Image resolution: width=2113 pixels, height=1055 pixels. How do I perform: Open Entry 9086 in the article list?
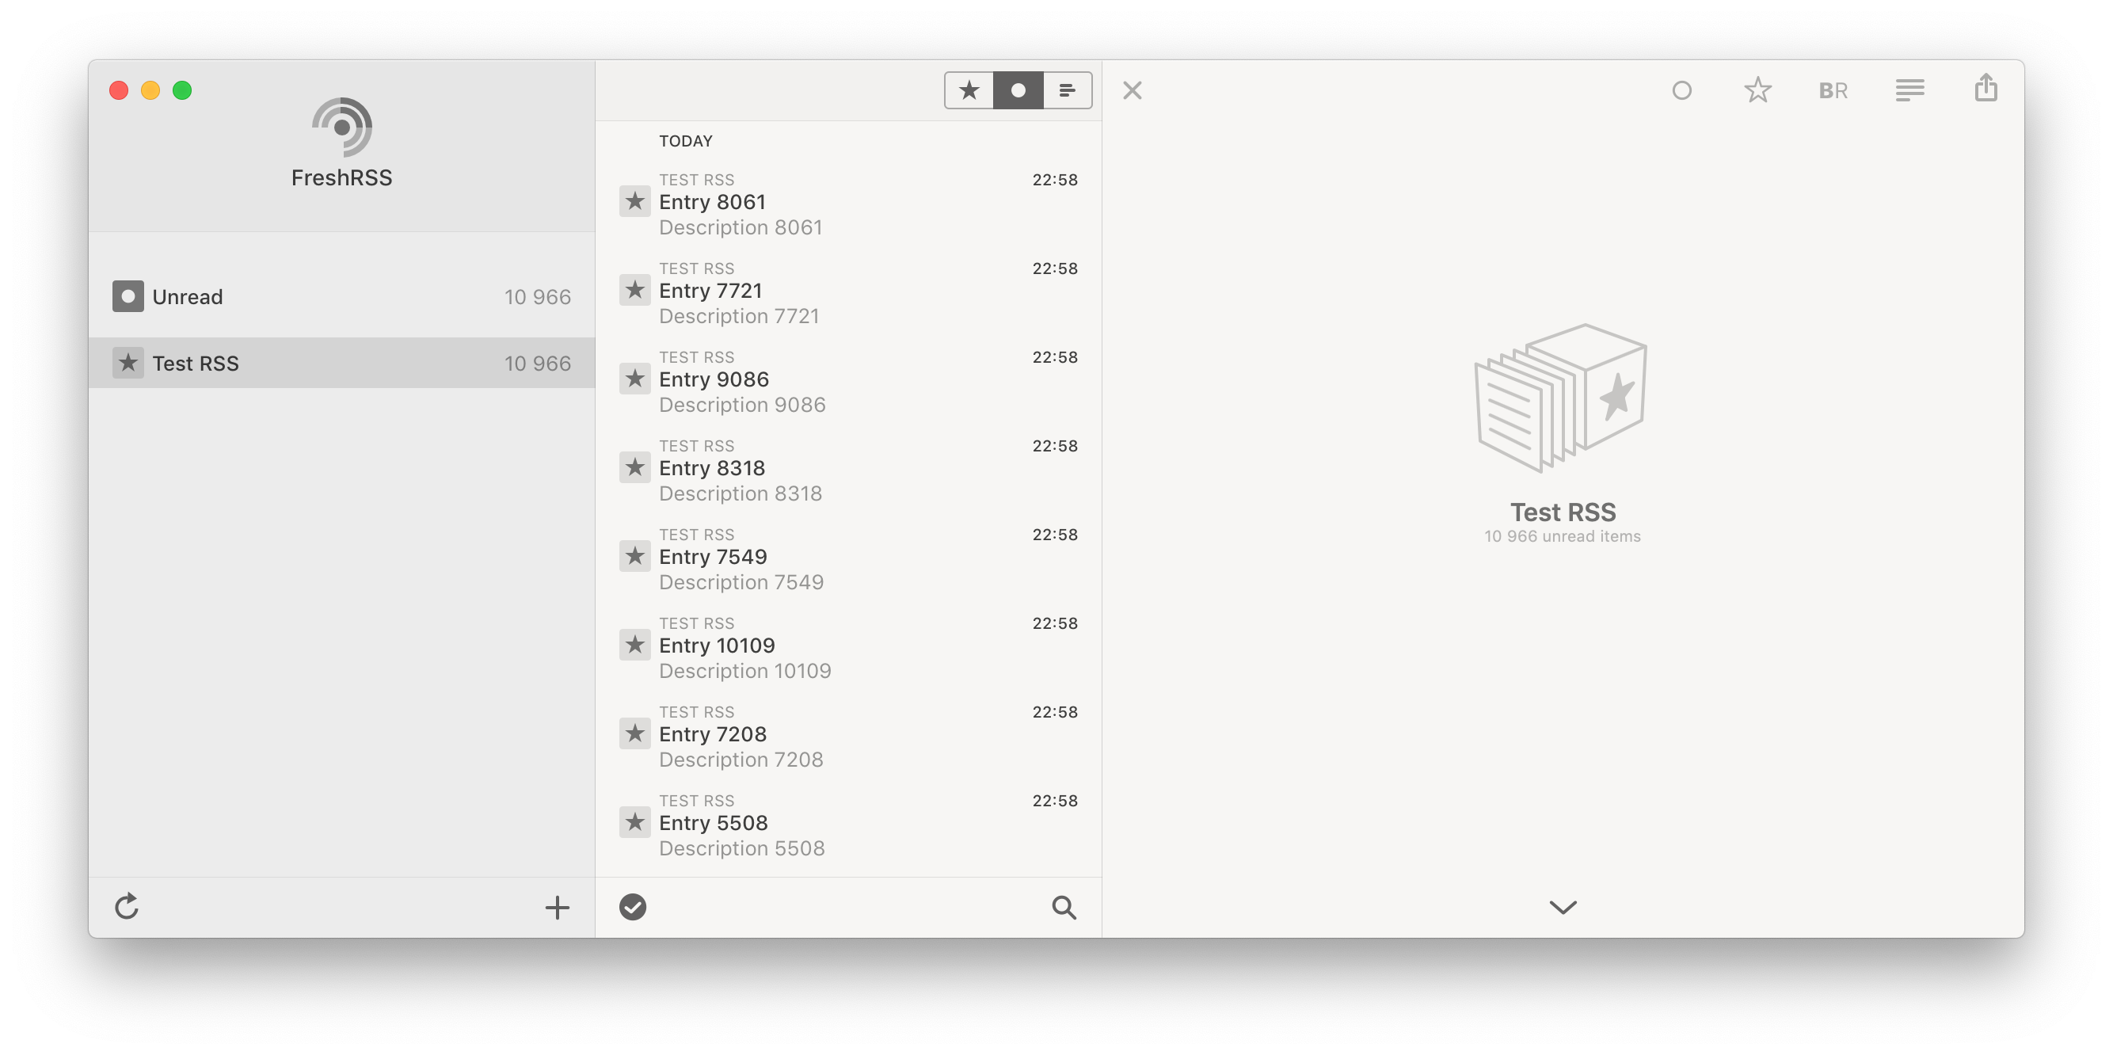click(848, 381)
